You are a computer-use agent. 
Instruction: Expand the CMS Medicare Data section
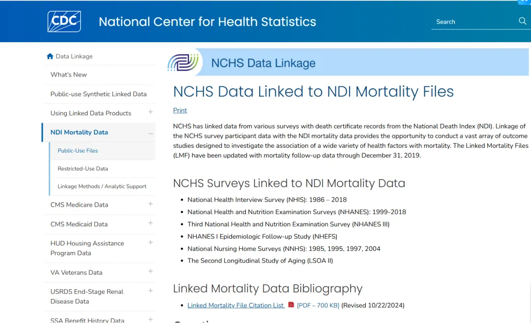point(150,204)
